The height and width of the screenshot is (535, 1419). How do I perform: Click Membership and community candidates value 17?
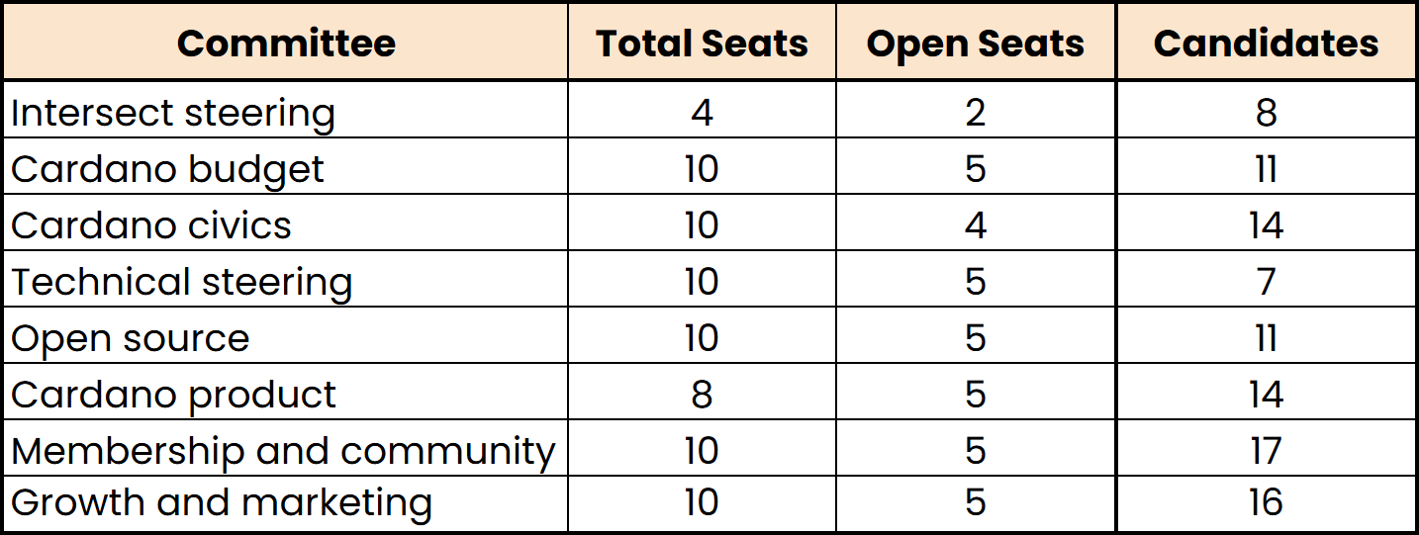click(1266, 451)
